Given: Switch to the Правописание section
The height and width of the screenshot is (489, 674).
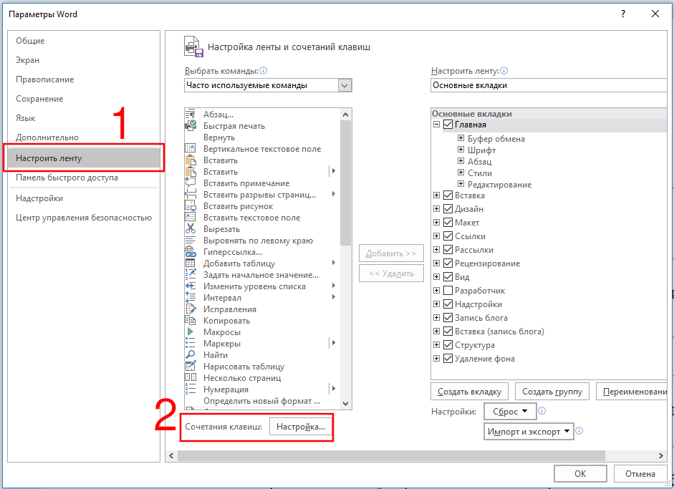Looking at the screenshot, I should pyautogui.click(x=44, y=79).
